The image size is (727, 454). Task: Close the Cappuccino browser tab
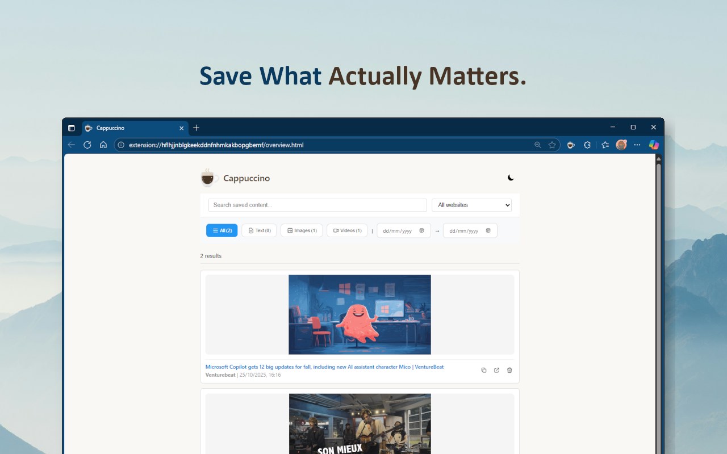pyautogui.click(x=182, y=128)
